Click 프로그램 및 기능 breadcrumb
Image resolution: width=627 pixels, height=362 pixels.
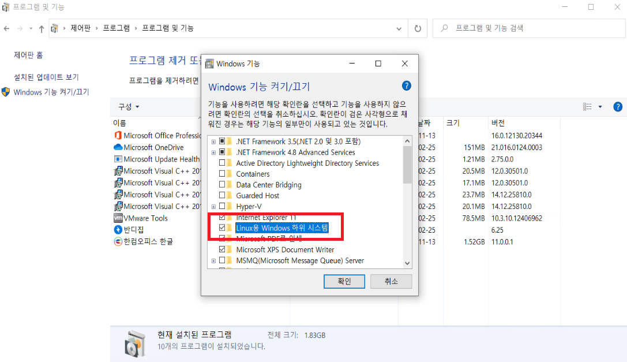167,28
